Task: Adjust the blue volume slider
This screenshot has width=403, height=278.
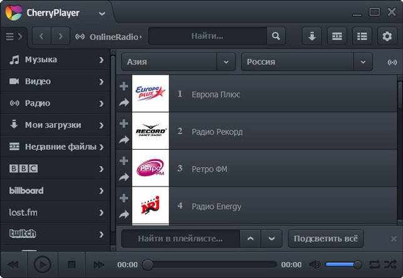Action: (343, 264)
